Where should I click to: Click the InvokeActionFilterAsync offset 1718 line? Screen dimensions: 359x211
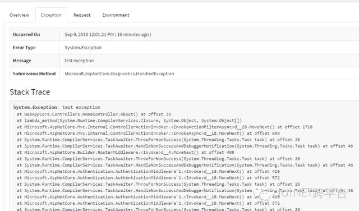point(164,127)
